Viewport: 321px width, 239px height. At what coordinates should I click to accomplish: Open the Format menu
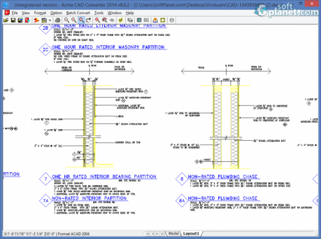point(40,13)
